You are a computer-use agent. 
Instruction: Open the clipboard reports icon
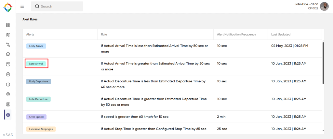(x=8, y=74)
